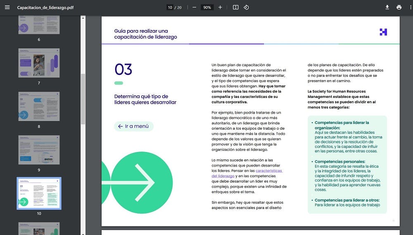This screenshot has width=413, height=235.
Task: Jump to page 9 thumbnail
Action: point(39,150)
